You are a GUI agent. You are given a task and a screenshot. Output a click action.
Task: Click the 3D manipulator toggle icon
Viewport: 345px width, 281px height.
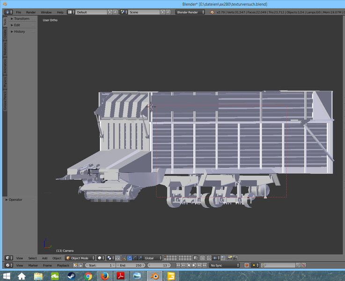[124, 258]
